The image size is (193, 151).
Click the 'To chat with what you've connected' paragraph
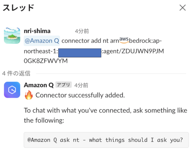click(x=106, y=115)
